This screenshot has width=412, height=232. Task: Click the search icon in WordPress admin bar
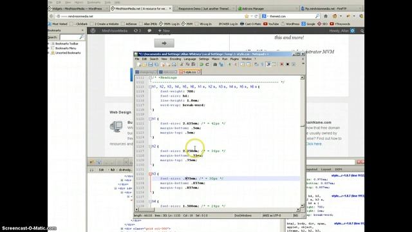pyautogui.click(x=362, y=31)
